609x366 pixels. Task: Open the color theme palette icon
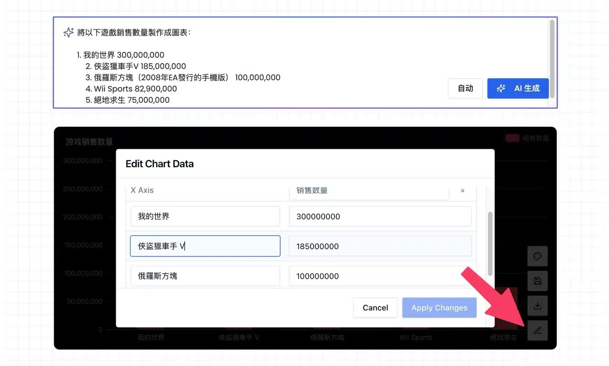[537, 256]
